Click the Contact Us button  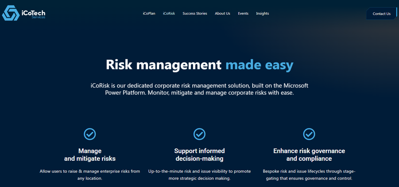tap(381, 14)
